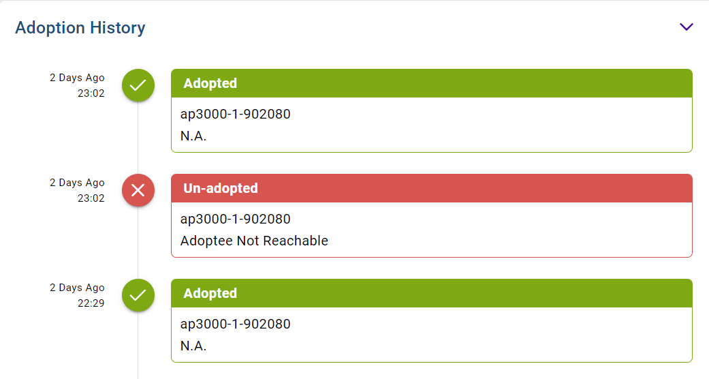Select the Adopted header of the 22:29 entry

[431, 293]
